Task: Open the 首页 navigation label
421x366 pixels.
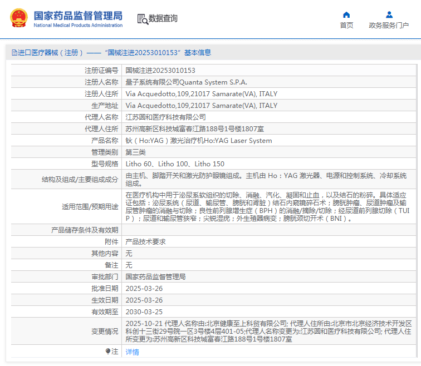Action: 346,26
